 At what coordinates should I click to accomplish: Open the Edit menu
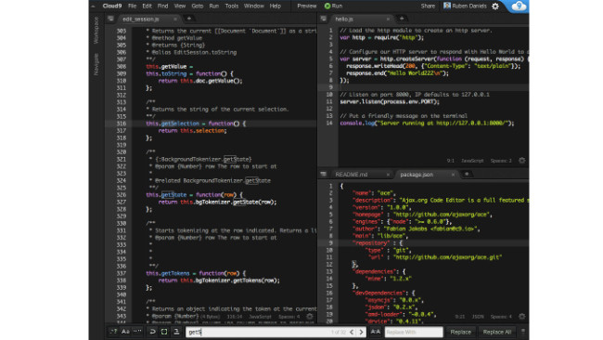pos(147,7)
